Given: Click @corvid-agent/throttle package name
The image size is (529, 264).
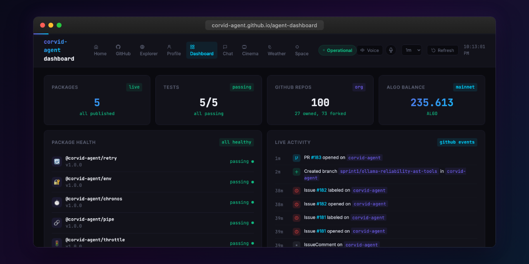Looking at the screenshot, I should pyautogui.click(x=95, y=240).
